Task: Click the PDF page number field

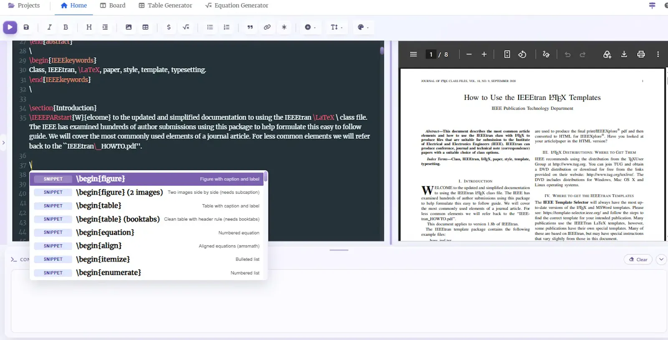Action: [x=431, y=54]
